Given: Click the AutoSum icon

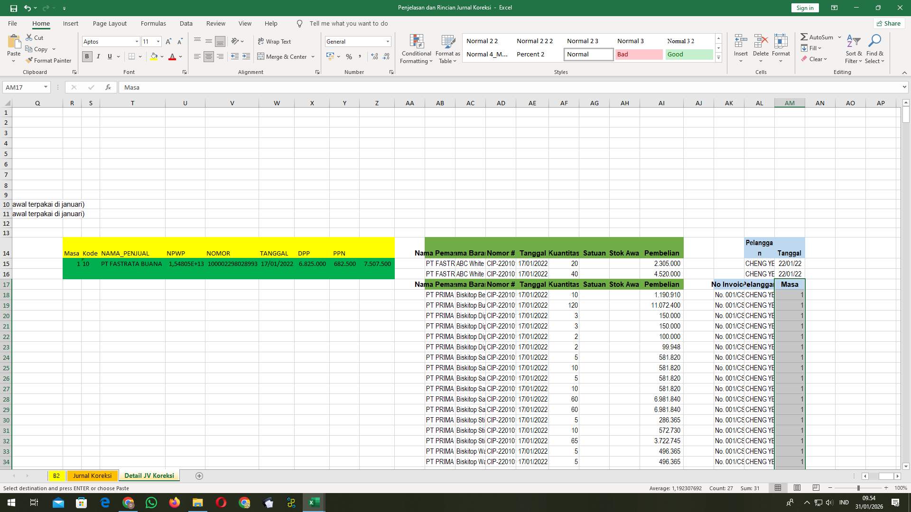Looking at the screenshot, I should [x=818, y=37].
